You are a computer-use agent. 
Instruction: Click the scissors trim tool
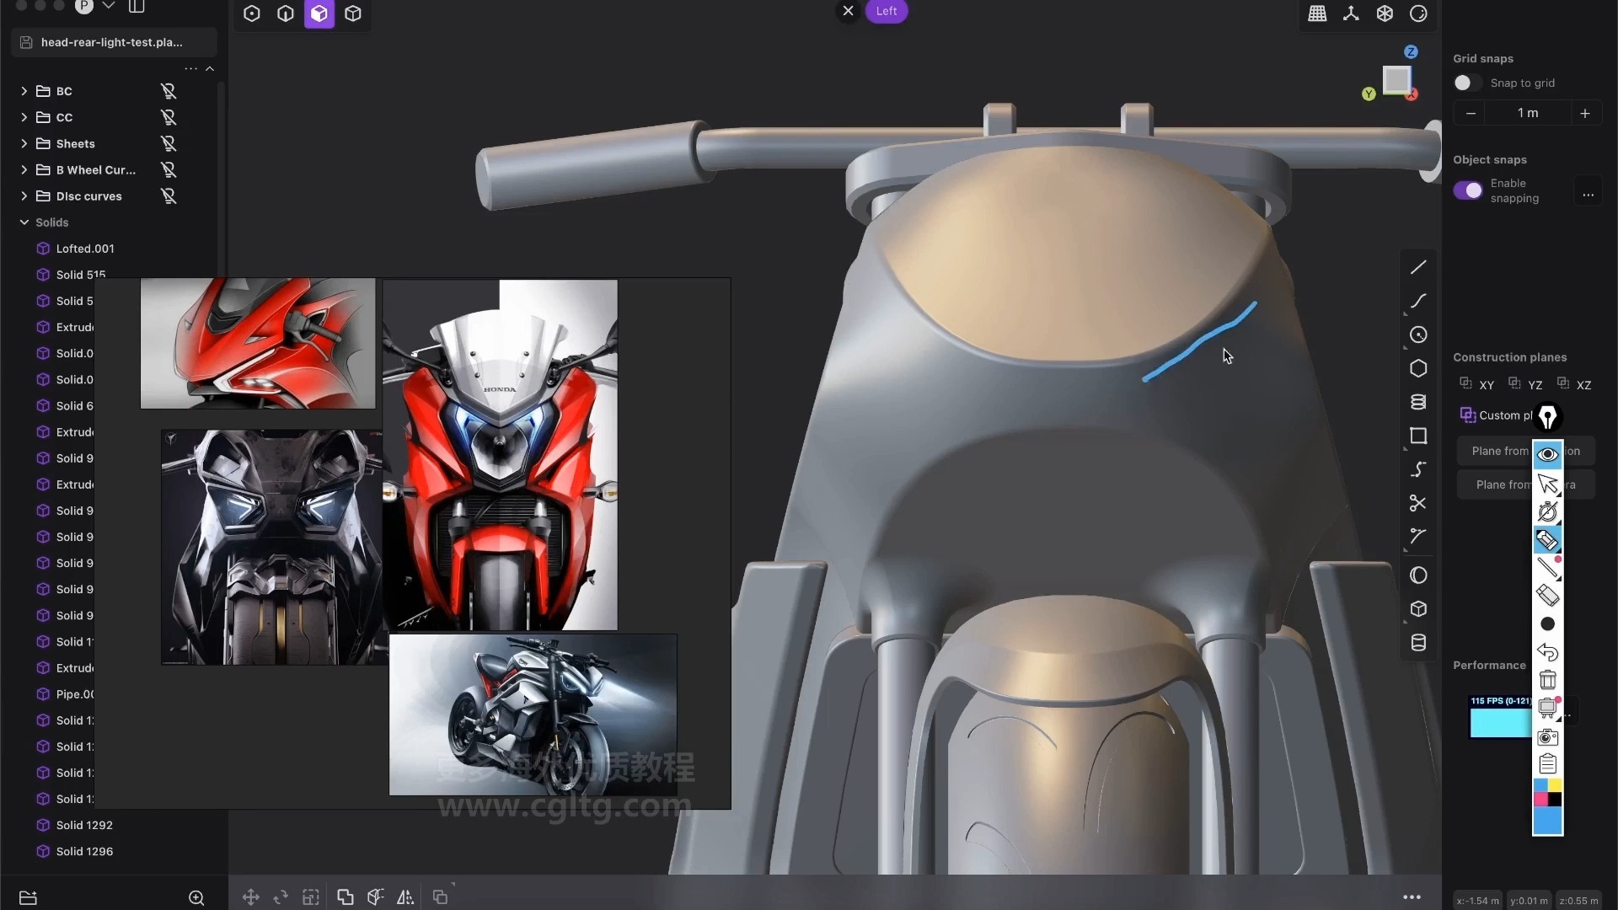point(1418,503)
